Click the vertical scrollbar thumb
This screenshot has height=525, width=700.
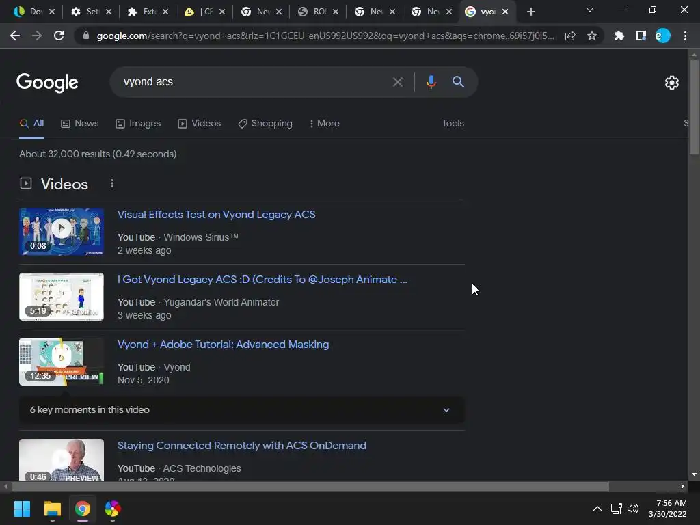[694, 107]
